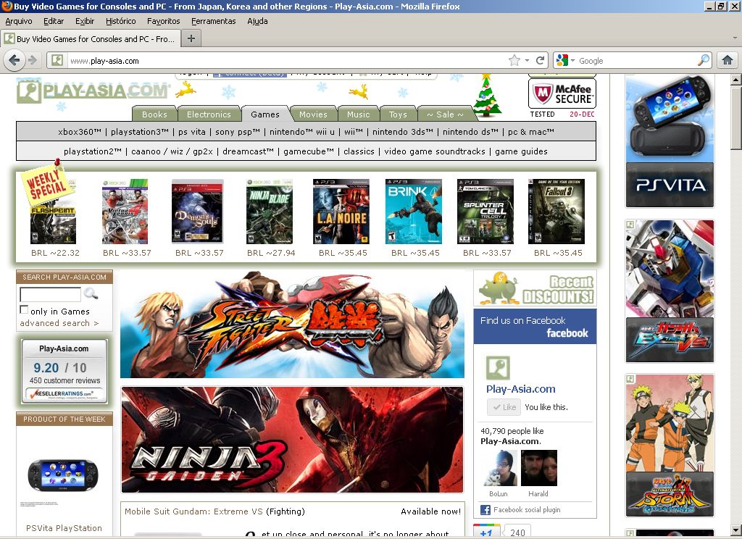
Task: Reload the page using the refresh icon
Action: [540, 61]
